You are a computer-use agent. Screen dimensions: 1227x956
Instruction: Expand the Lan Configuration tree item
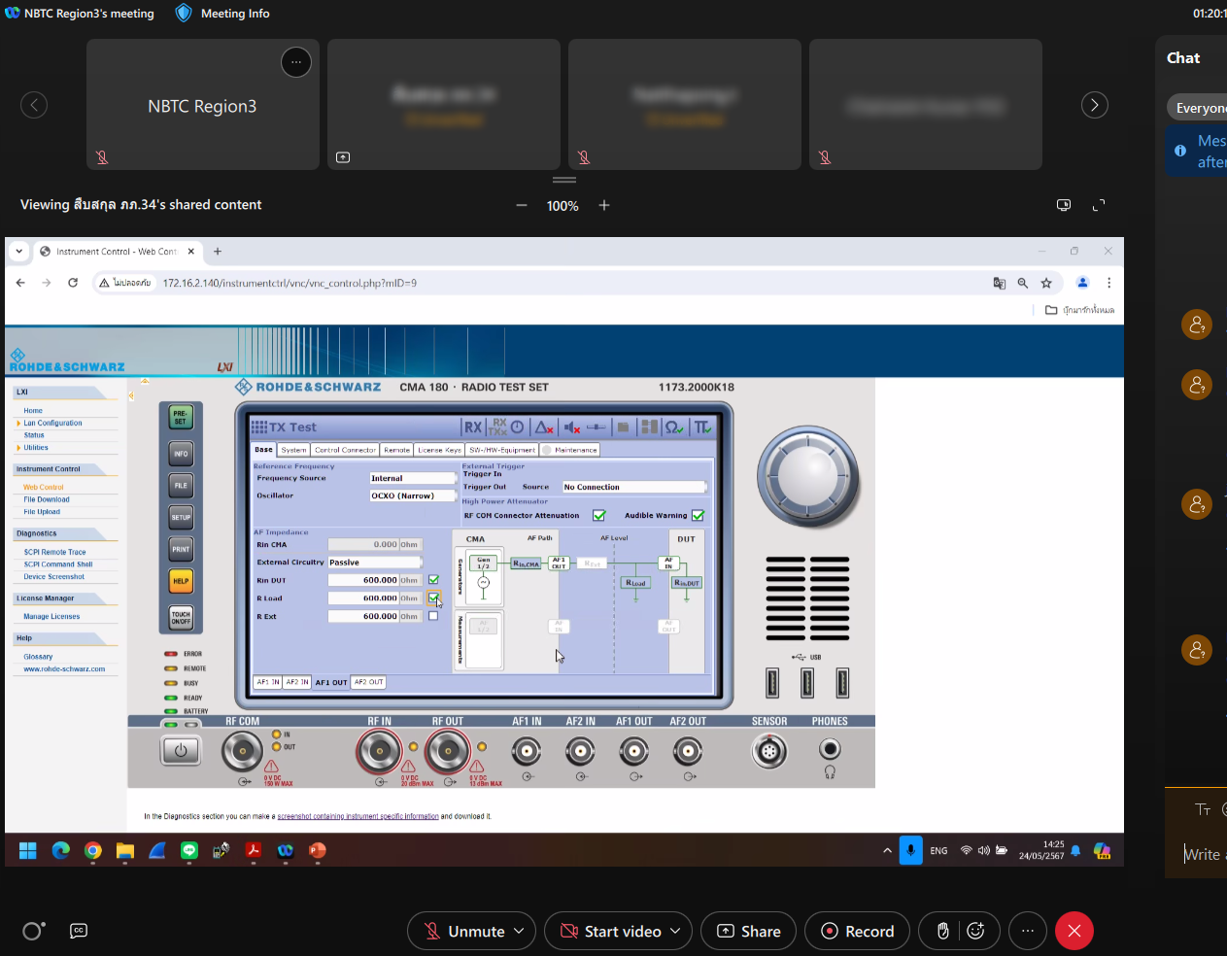(x=18, y=424)
